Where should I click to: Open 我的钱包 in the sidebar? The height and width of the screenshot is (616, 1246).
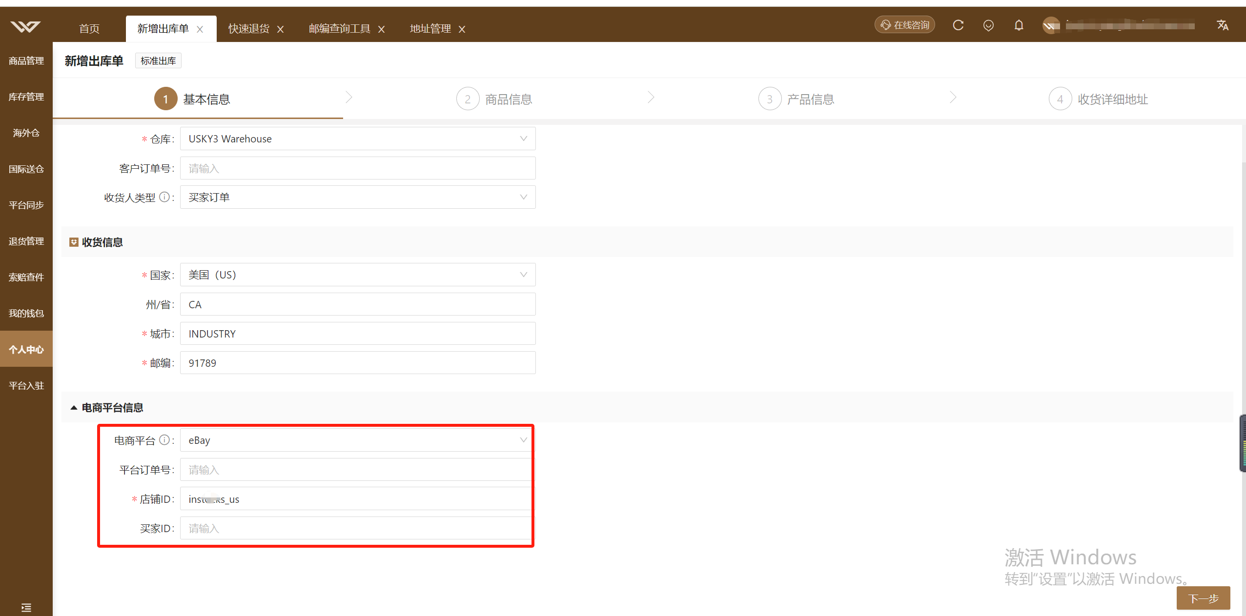pyautogui.click(x=26, y=314)
